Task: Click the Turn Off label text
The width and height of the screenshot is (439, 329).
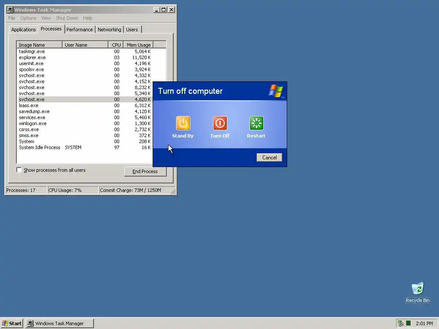Action: 220,136
